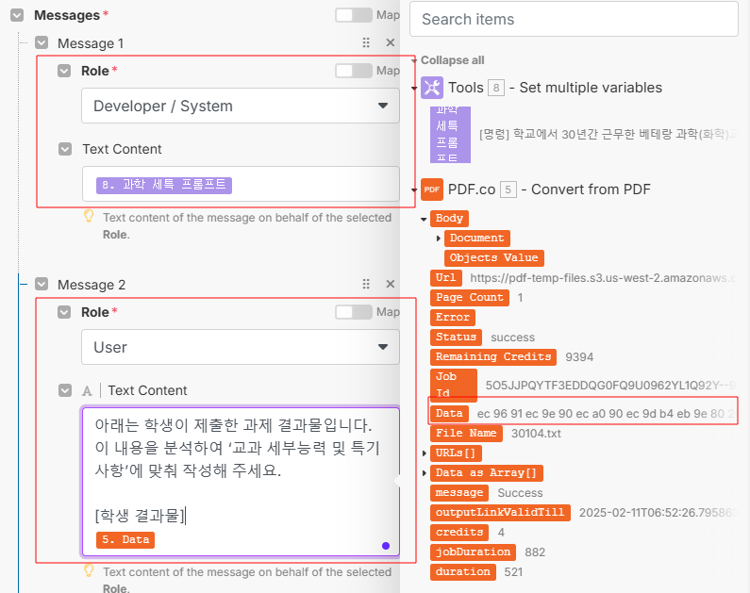The width and height of the screenshot is (750, 593).
Task: Grab the Message 2 drag handle
Action: point(366,285)
